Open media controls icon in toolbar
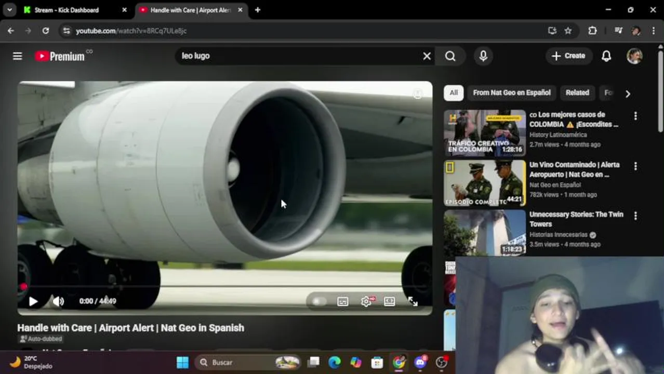The image size is (664, 374). (x=618, y=31)
